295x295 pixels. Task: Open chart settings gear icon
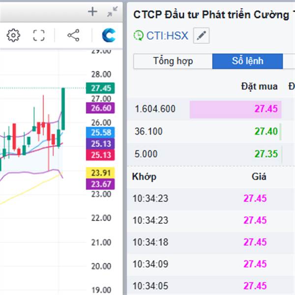pos(13,35)
